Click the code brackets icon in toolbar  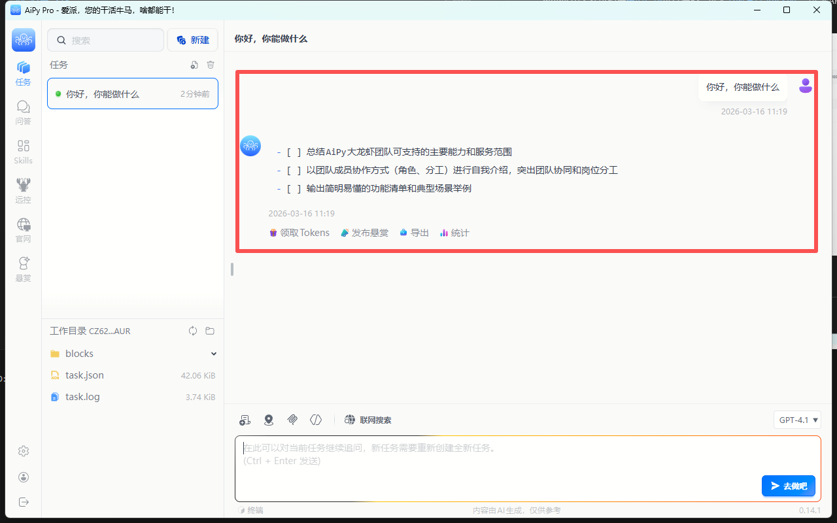click(x=316, y=420)
